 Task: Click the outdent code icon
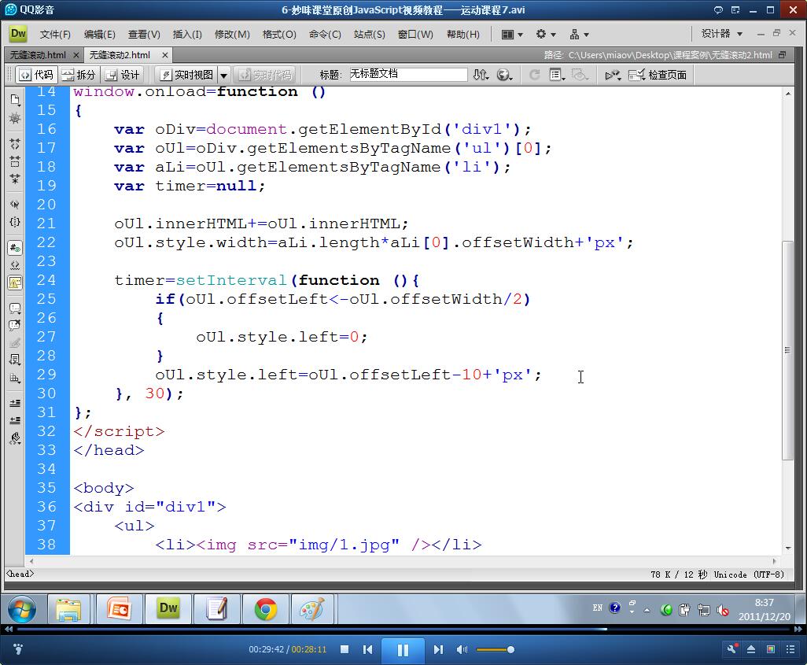pyautogui.click(x=15, y=420)
